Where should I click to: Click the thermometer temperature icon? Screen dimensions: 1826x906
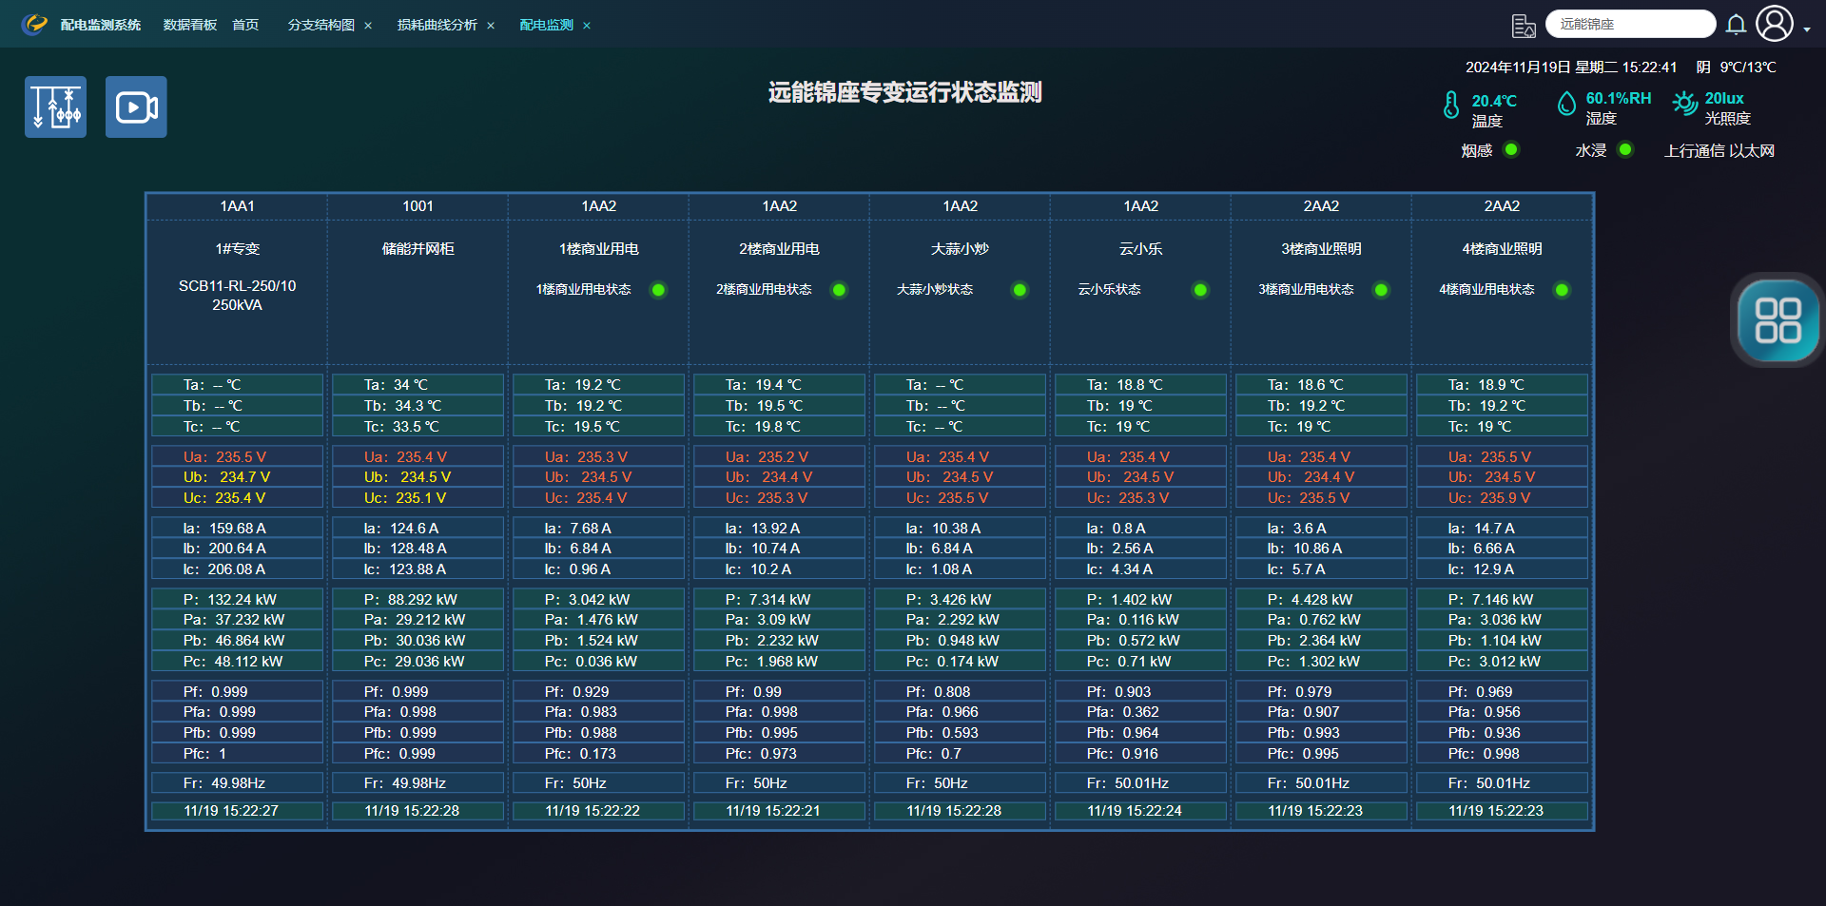tap(1450, 105)
